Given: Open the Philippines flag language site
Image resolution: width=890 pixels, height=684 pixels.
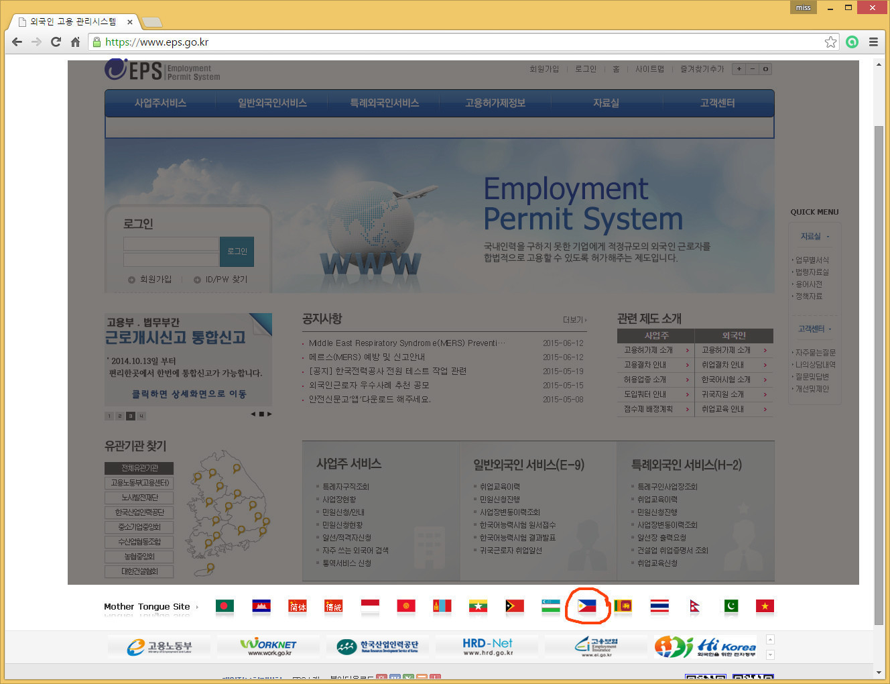Looking at the screenshot, I should tap(586, 606).
